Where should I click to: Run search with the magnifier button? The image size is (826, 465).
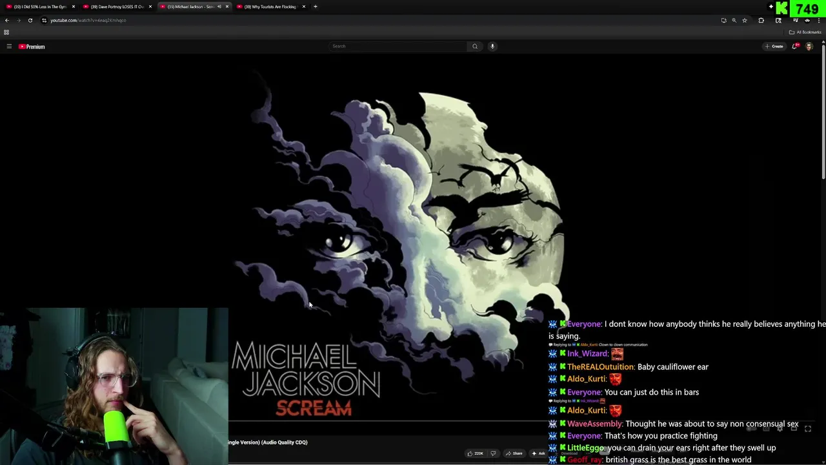pyautogui.click(x=475, y=46)
